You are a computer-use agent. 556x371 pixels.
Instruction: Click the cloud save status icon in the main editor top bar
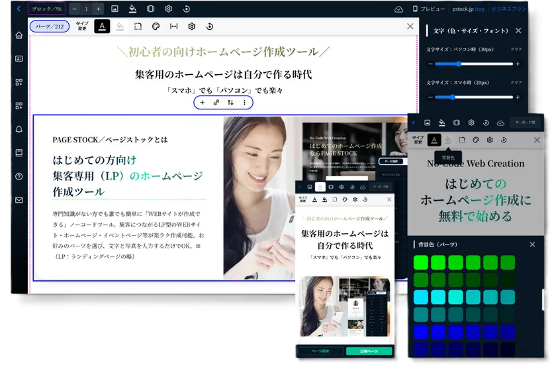tap(398, 9)
